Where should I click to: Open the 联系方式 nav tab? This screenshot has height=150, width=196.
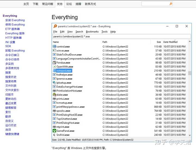point(90,4)
